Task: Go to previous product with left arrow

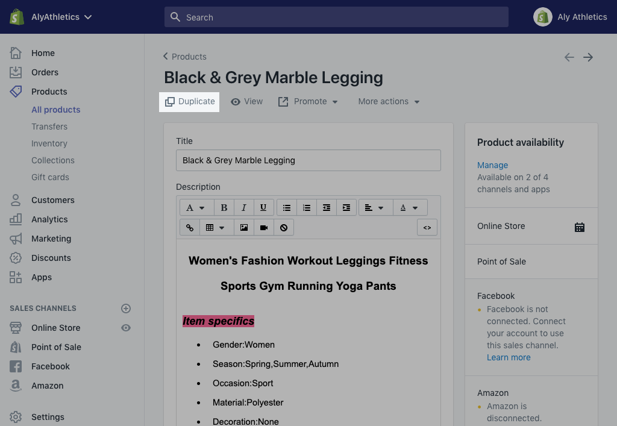Action: click(x=569, y=57)
